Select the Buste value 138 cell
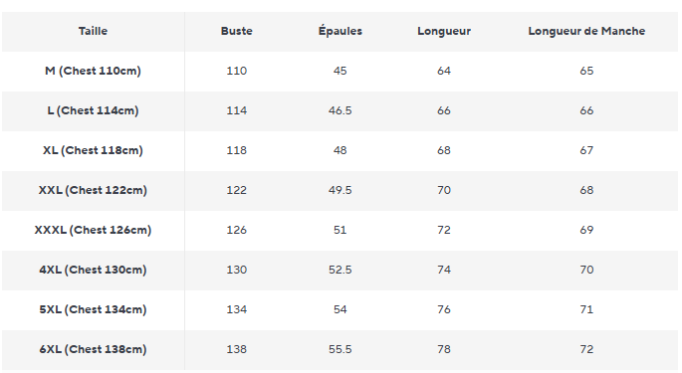The image size is (682, 373). coord(237,349)
